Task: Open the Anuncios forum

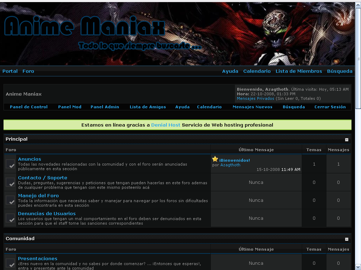Action: (x=30, y=159)
